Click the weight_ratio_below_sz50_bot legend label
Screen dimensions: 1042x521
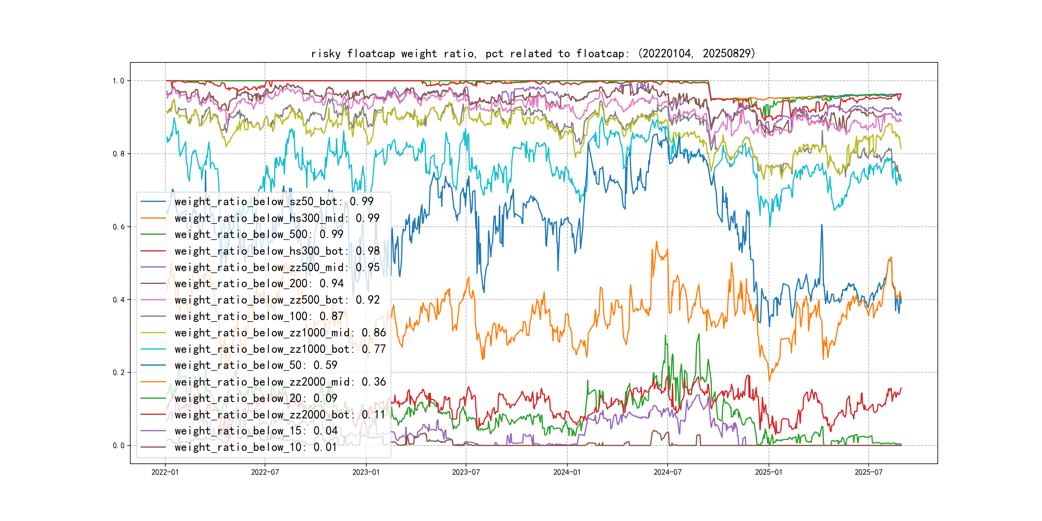(x=274, y=201)
